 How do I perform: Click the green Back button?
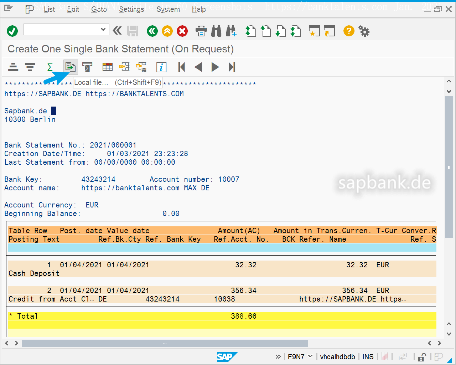coord(152,31)
